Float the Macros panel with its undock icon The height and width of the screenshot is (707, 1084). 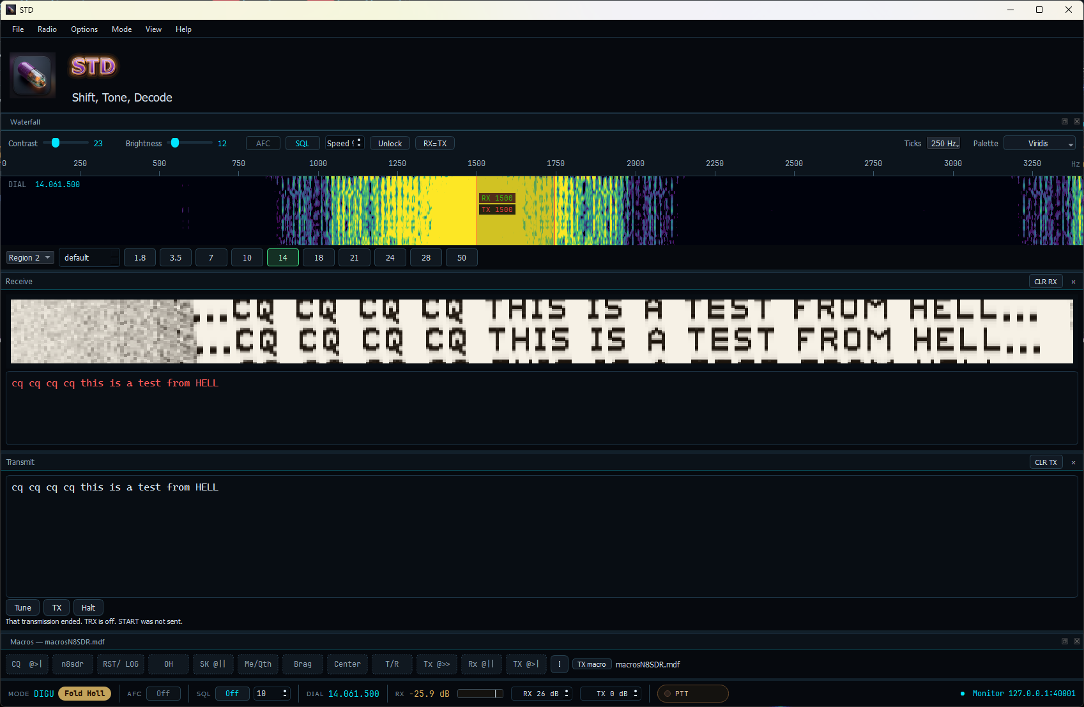click(1065, 641)
